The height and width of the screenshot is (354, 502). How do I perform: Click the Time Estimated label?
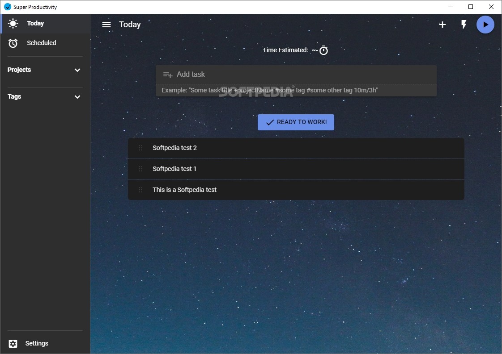285,50
